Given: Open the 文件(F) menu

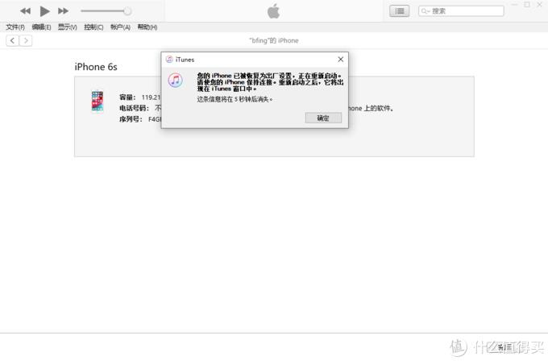Looking at the screenshot, I should tap(15, 27).
